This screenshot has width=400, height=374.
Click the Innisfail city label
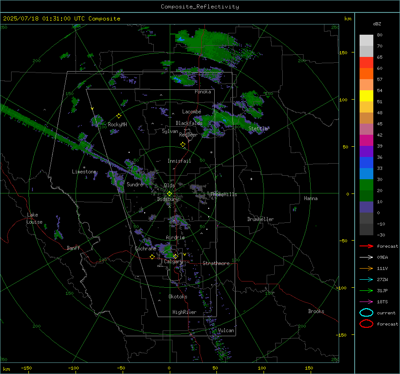tap(179, 161)
